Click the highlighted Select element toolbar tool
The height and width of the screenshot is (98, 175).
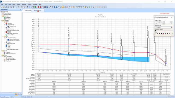[x=63, y=7]
